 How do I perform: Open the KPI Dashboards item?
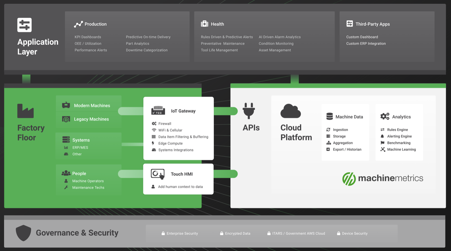click(88, 37)
